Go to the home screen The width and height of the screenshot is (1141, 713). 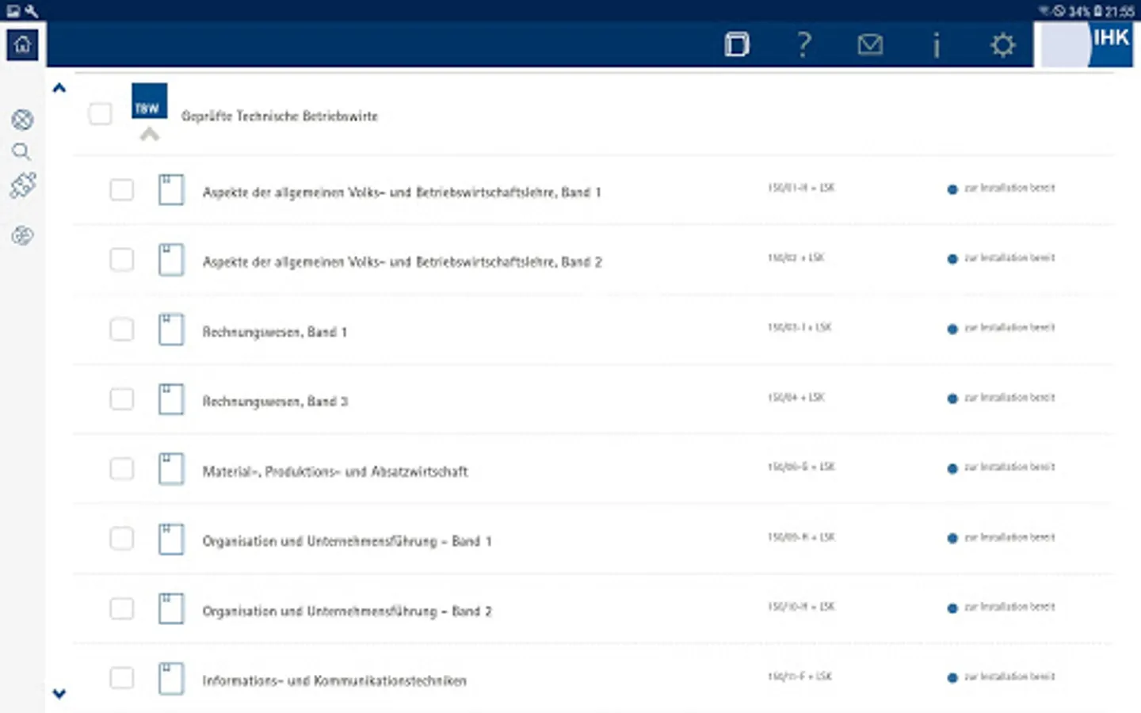[x=22, y=44]
